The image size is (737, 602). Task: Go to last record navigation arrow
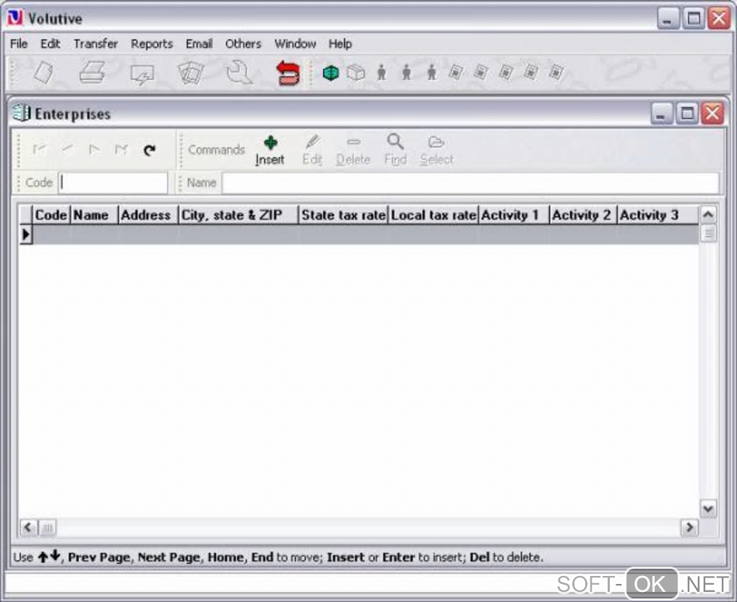(x=121, y=150)
